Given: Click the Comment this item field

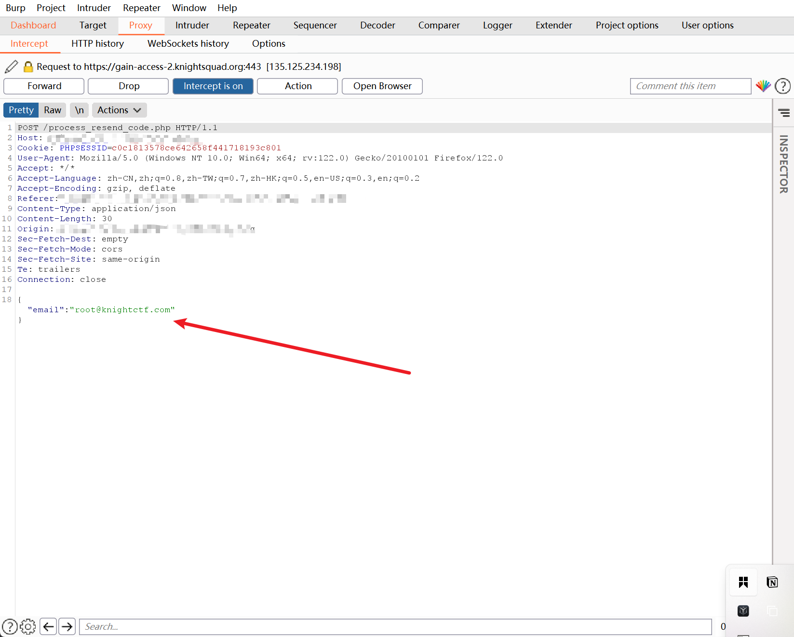Looking at the screenshot, I should coord(690,86).
